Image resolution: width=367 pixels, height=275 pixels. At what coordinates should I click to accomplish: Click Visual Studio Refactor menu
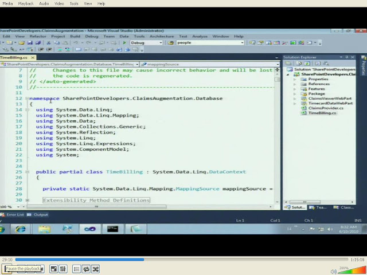click(x=38, y=36)
